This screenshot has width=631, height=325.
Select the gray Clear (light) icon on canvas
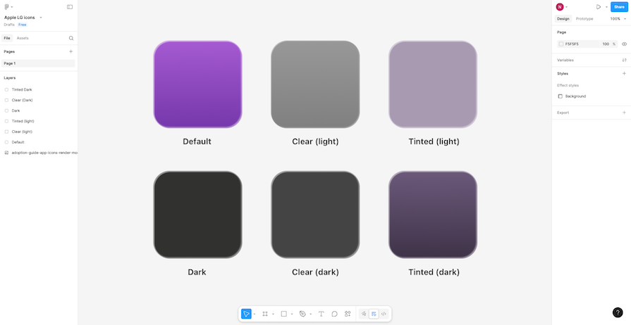315,84
